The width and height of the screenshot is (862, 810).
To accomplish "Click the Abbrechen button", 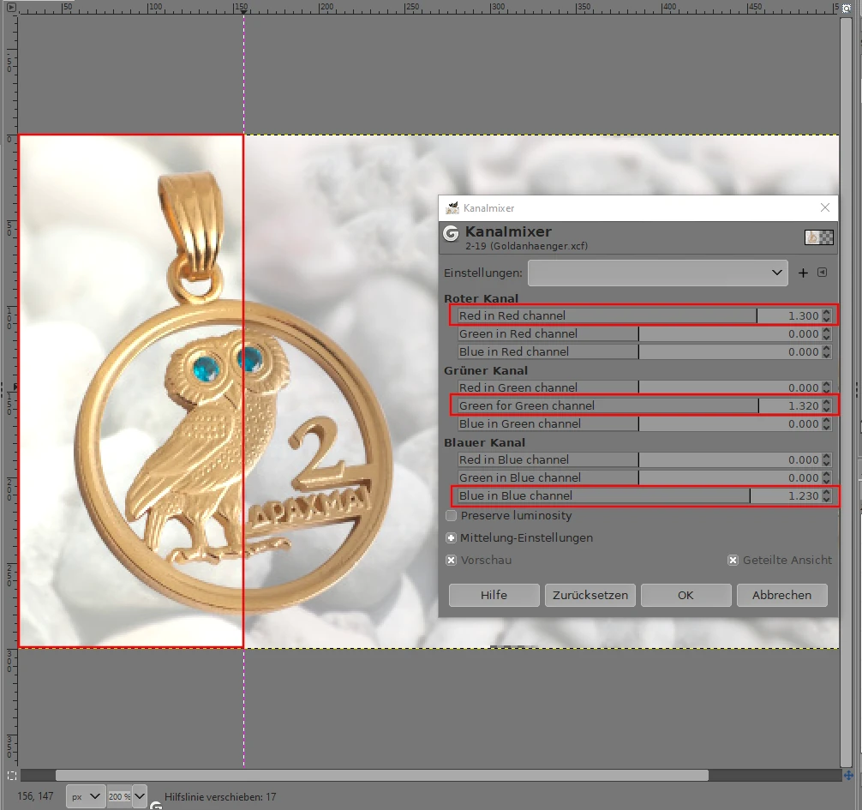I will click(781, 595).
